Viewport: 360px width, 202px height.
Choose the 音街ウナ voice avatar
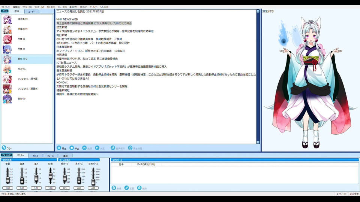click(7, 99)
